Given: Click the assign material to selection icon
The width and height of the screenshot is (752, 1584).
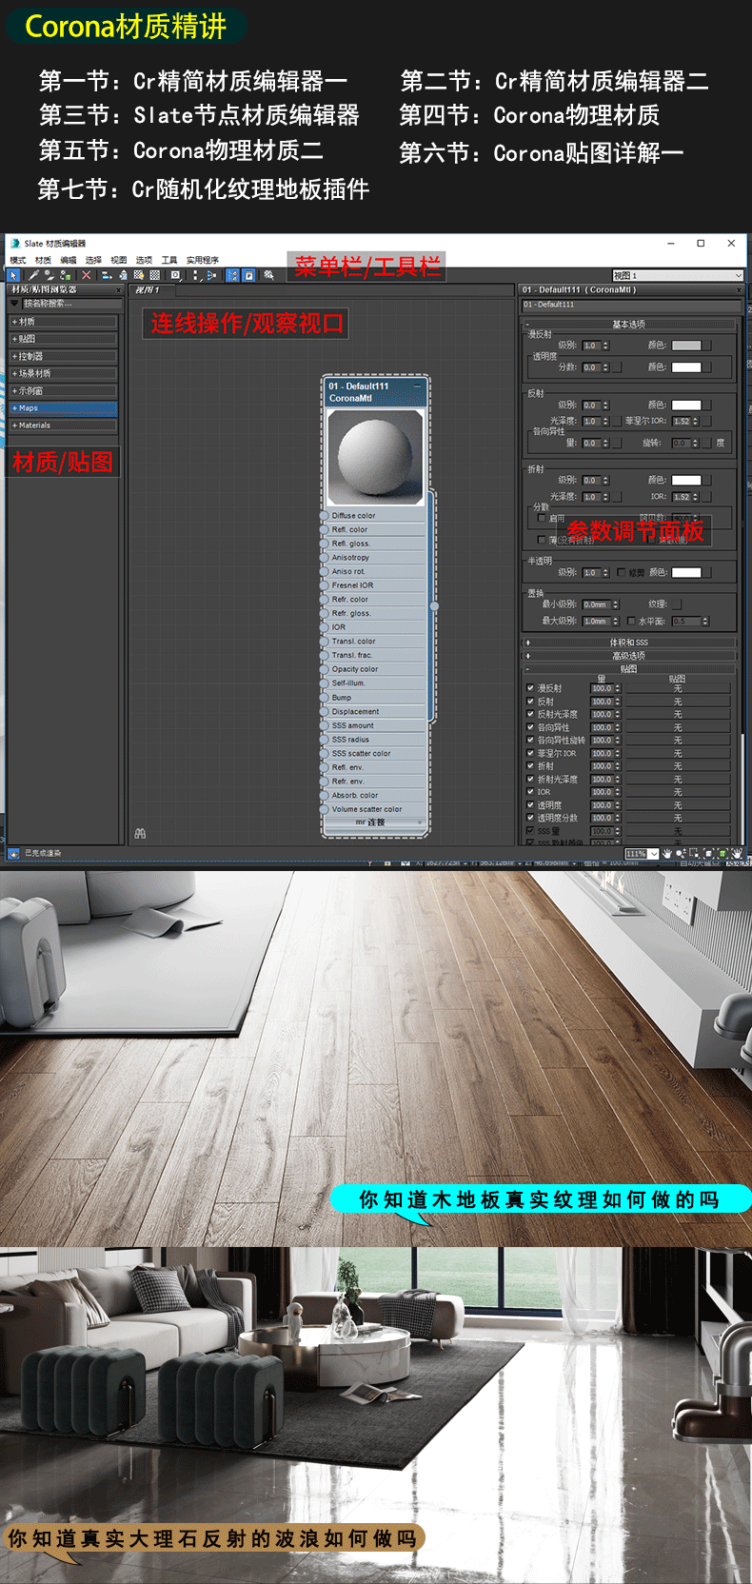Looking at the screenshot, I should point(65,275).
